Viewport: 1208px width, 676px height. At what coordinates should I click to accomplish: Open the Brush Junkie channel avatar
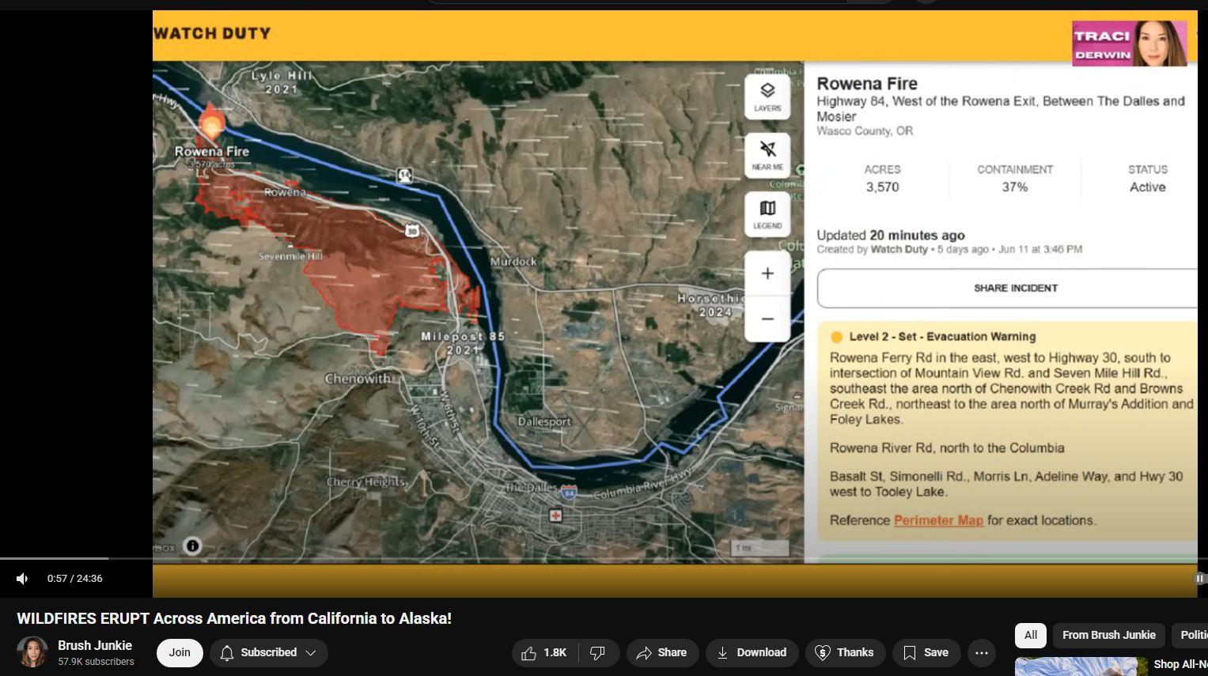pos(32,652)
